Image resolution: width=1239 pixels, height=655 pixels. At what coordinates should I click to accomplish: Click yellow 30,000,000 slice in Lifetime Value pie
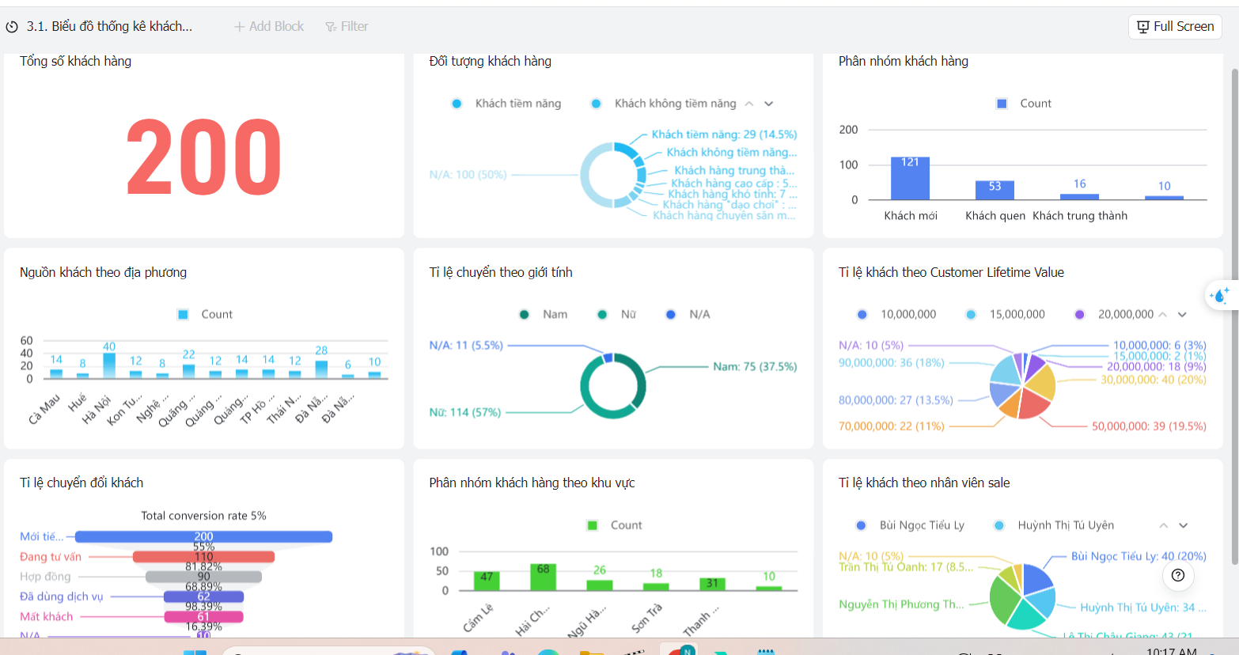pos(1043,382)
